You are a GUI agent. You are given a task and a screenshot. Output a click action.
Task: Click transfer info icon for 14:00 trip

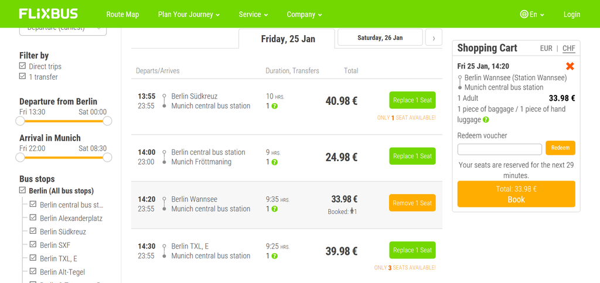(275, 162)
